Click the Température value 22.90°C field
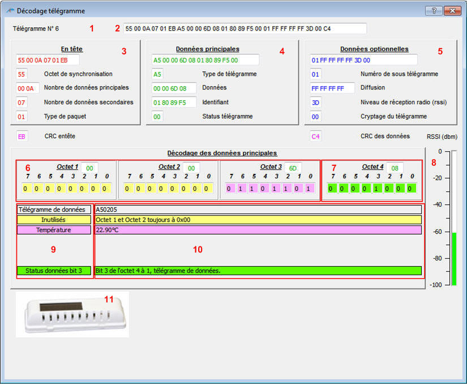The width and height of the screenshot is (467, 384). tap(258, 230)
